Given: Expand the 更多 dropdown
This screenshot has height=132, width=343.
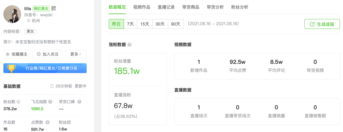Looking at the screenshot, I should [76, 54].
